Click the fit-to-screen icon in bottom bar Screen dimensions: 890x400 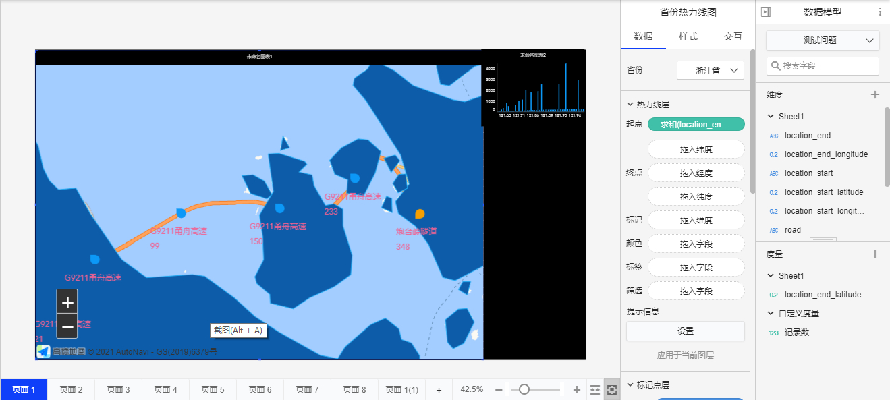pyautogui.click(x=612, y=390)
